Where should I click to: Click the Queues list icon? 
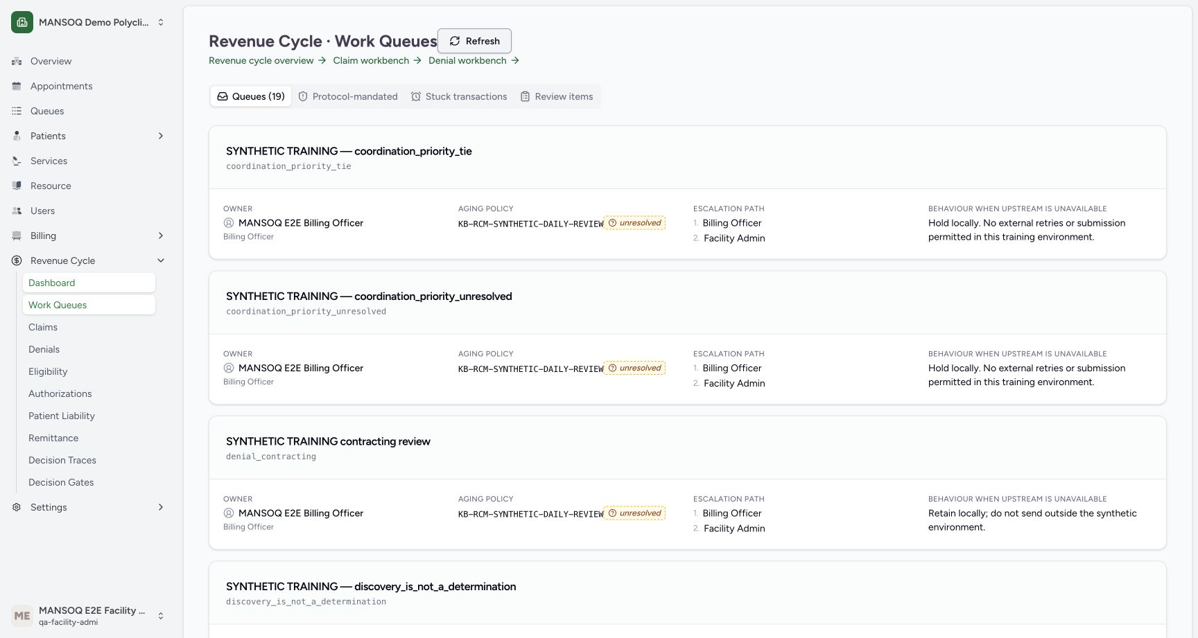[17, 111]
